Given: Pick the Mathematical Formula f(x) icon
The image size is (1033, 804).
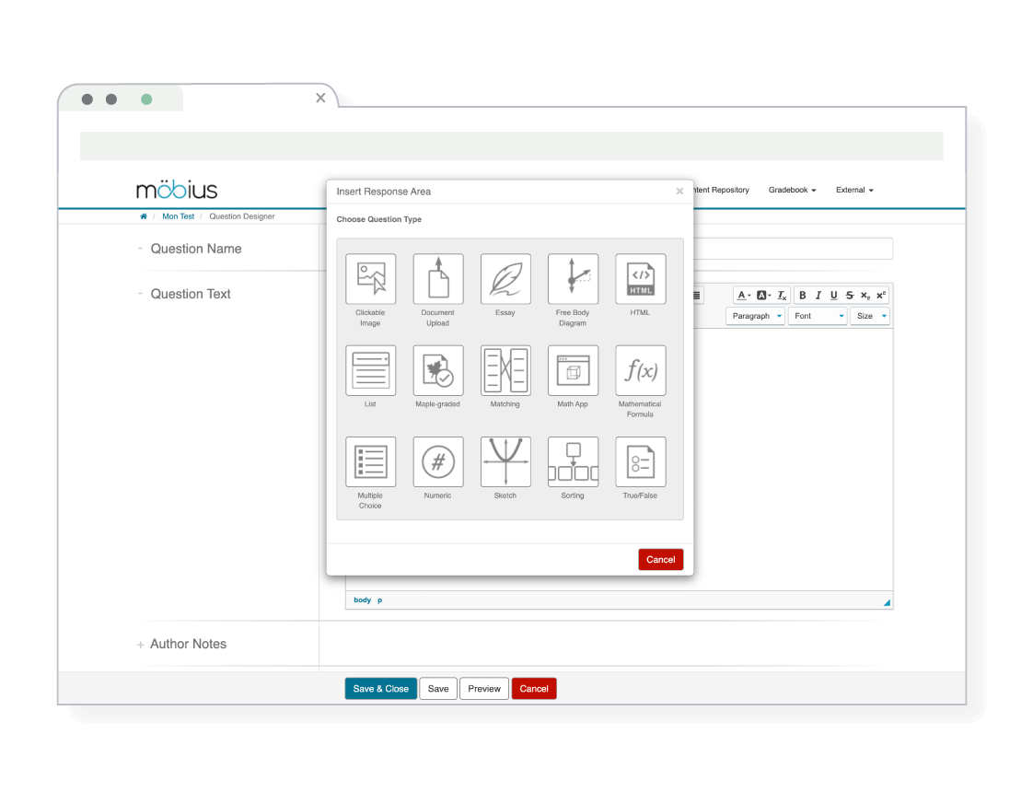Looking at the screenshot, I should pos(640,370).
